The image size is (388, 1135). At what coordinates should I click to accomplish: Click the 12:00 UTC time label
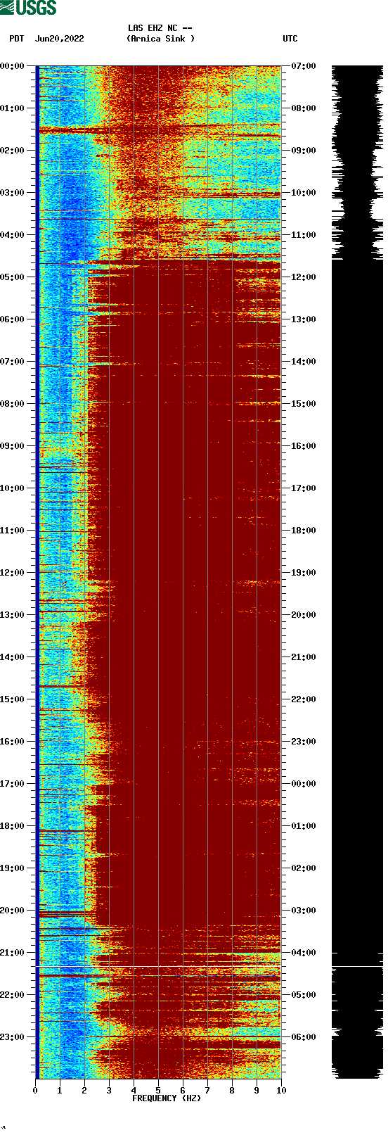point(304,277)
